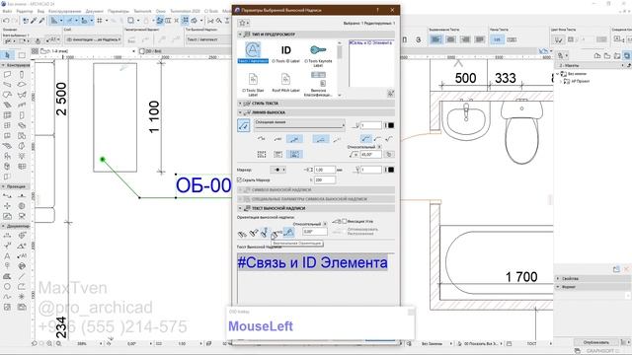632x355 pixels.
Task: Open favorites star in label settings dialog
Action: pyautogui.click(x=244, y=24)
